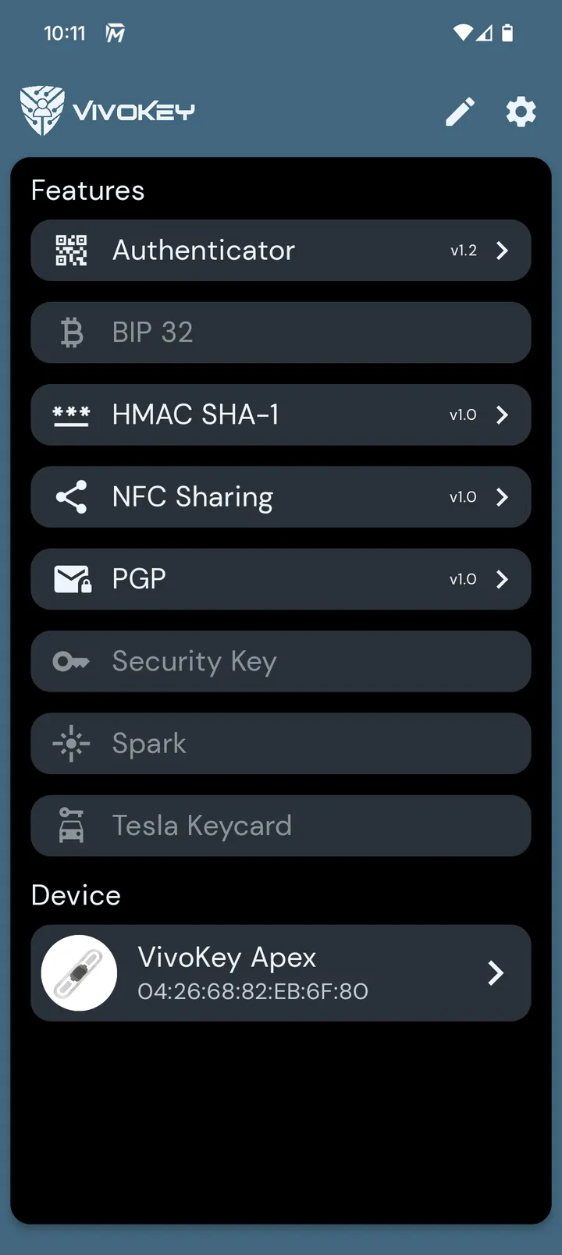Tap the Security Key label

tap(194, 662)
